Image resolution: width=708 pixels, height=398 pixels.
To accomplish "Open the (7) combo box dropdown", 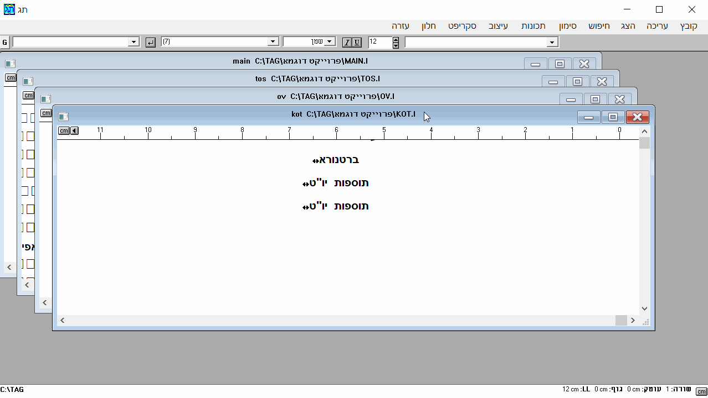I will pos(273,42).
